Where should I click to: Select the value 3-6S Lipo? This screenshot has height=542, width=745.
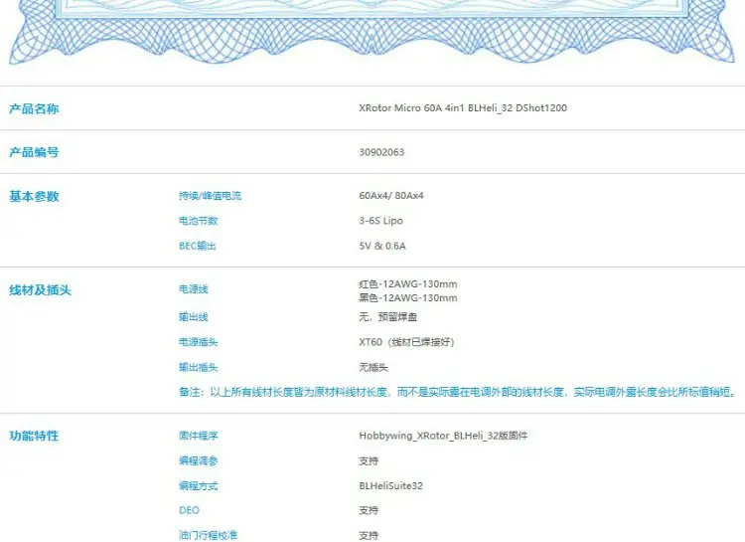(x=380, y=221)
